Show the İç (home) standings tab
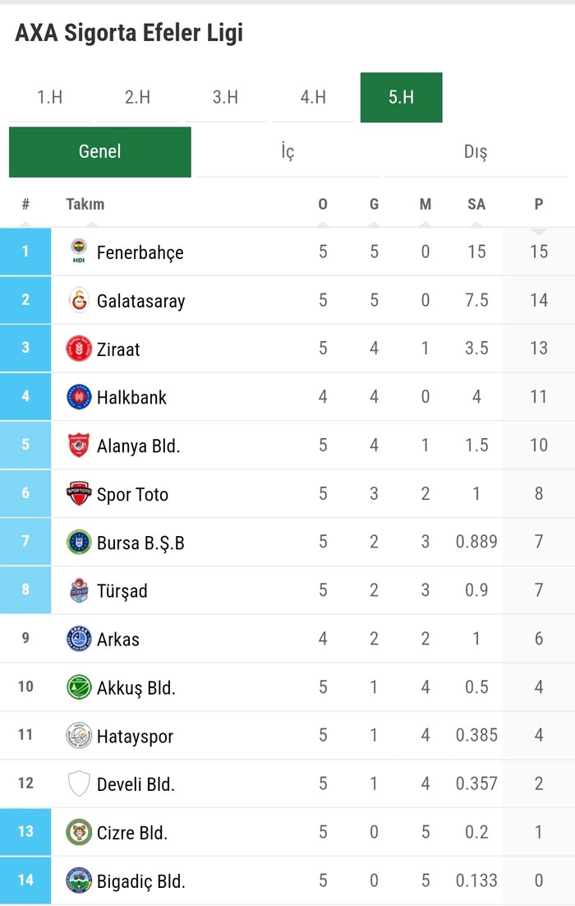575x906 pixels. (287, 152)
